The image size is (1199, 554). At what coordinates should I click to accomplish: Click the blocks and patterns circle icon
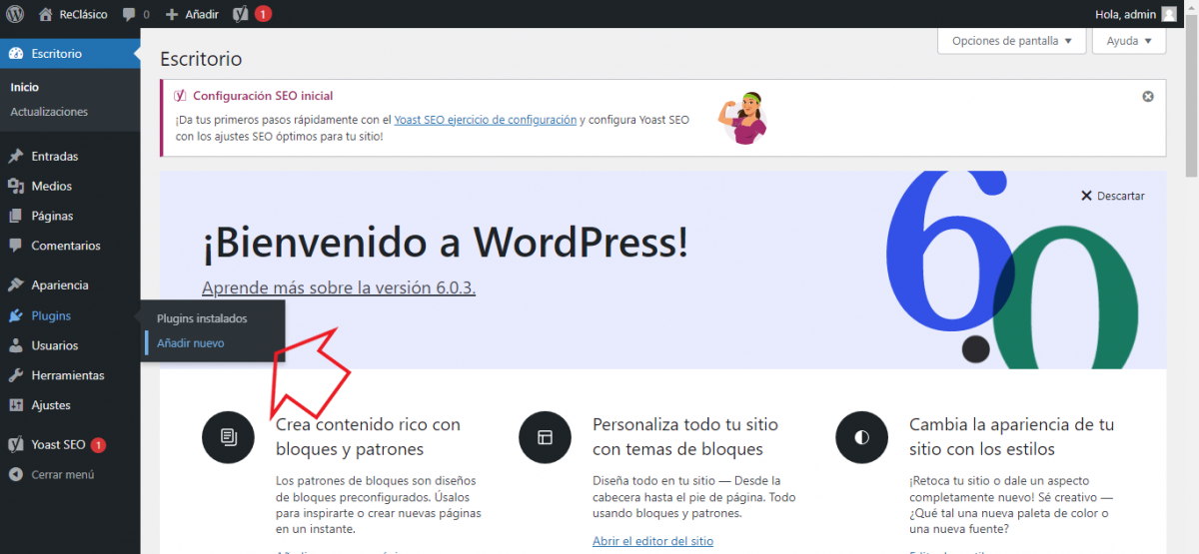coord(228,437)
